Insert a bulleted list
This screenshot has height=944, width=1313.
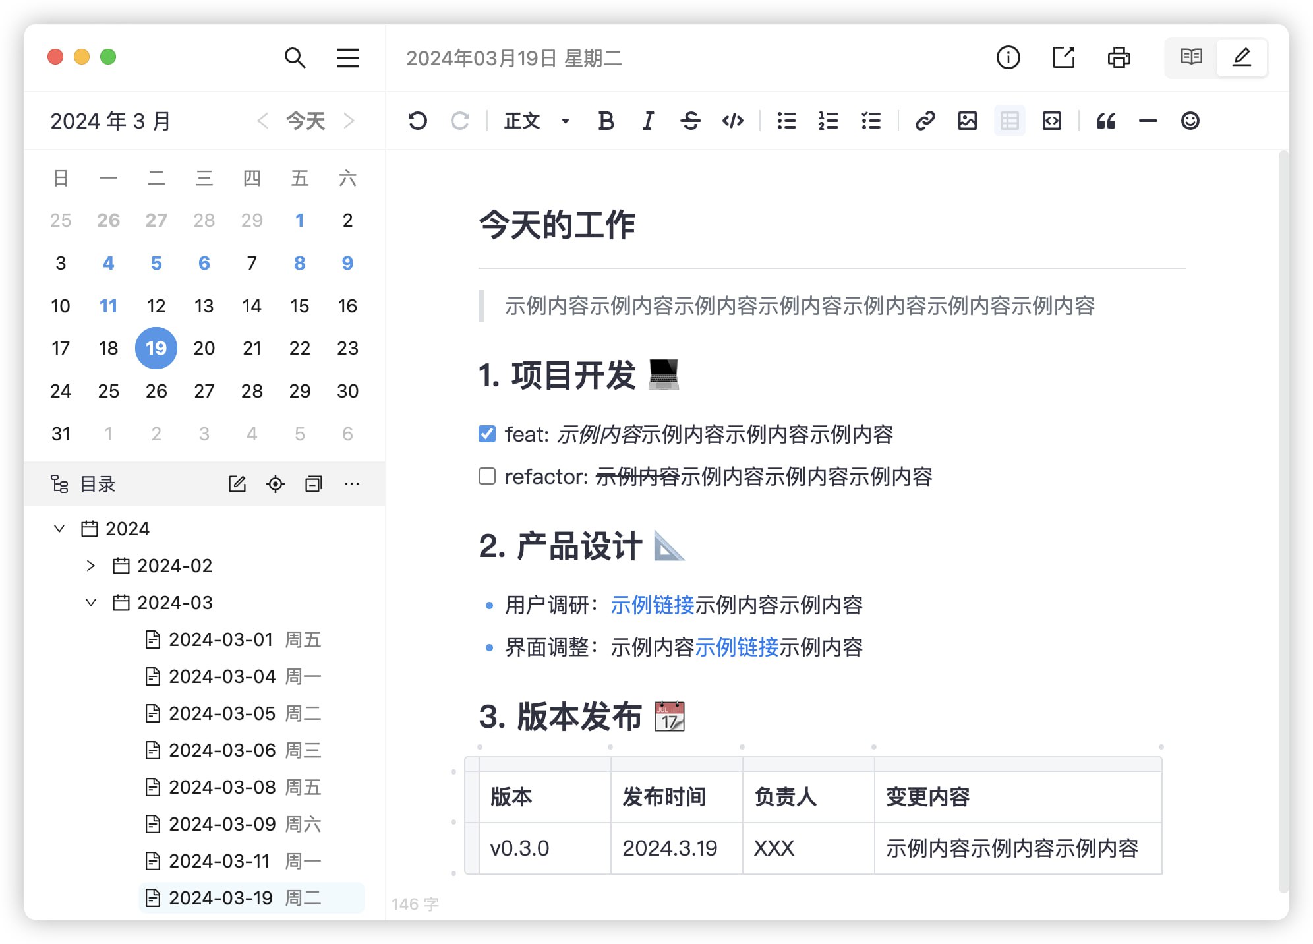[786, 121]
